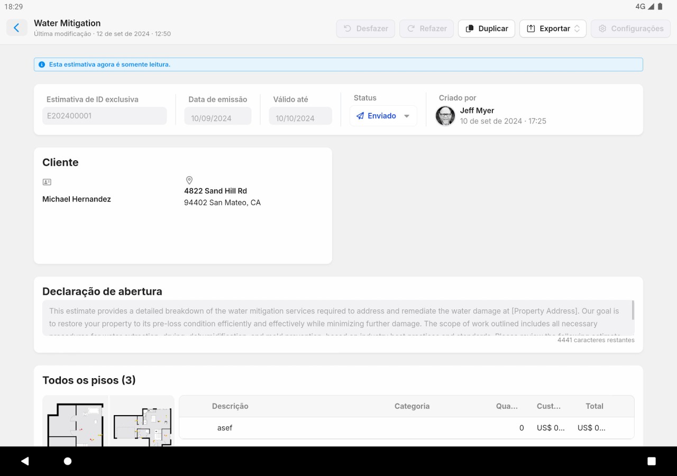Click the Desfazer undo button
Image resolution: width=677 pixels, height=476 pixels.
click(x=365, y=29)
